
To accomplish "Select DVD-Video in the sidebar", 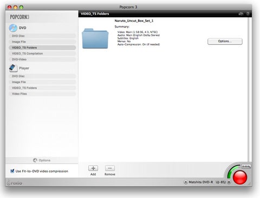I will [x=42, y=60].
